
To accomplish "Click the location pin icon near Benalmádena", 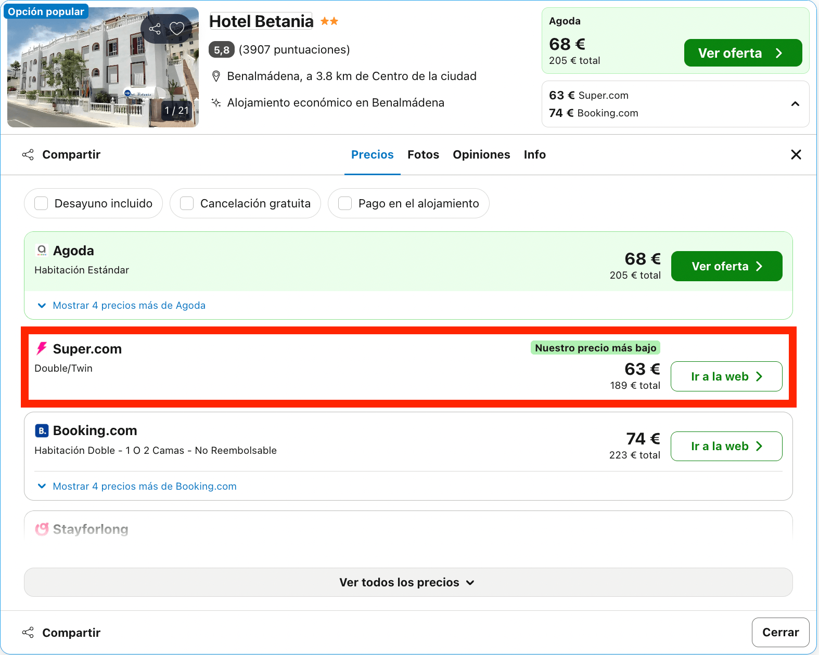I will [216, 76].
